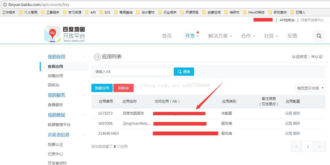Screen dimensions: 330x165
Task: Click the blue 搜索 button
Action: pyautogui.click(x=184, y=72)
